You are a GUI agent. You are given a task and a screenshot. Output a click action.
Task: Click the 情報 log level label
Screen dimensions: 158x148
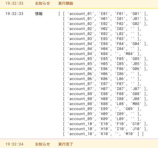(x=39, y=14)
